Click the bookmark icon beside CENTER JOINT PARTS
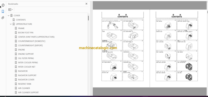 click(16, 37)
